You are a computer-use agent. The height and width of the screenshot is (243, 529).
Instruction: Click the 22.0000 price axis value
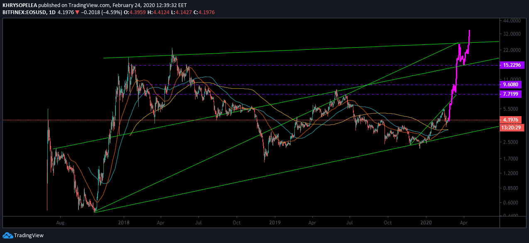[512, 50]
